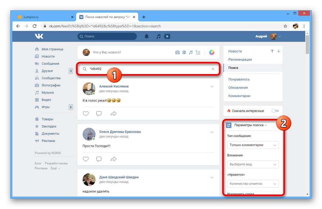322x209 pixels.
Task: Like Алексей Кисляков's post with heart icon
Action: click(86, 114)
